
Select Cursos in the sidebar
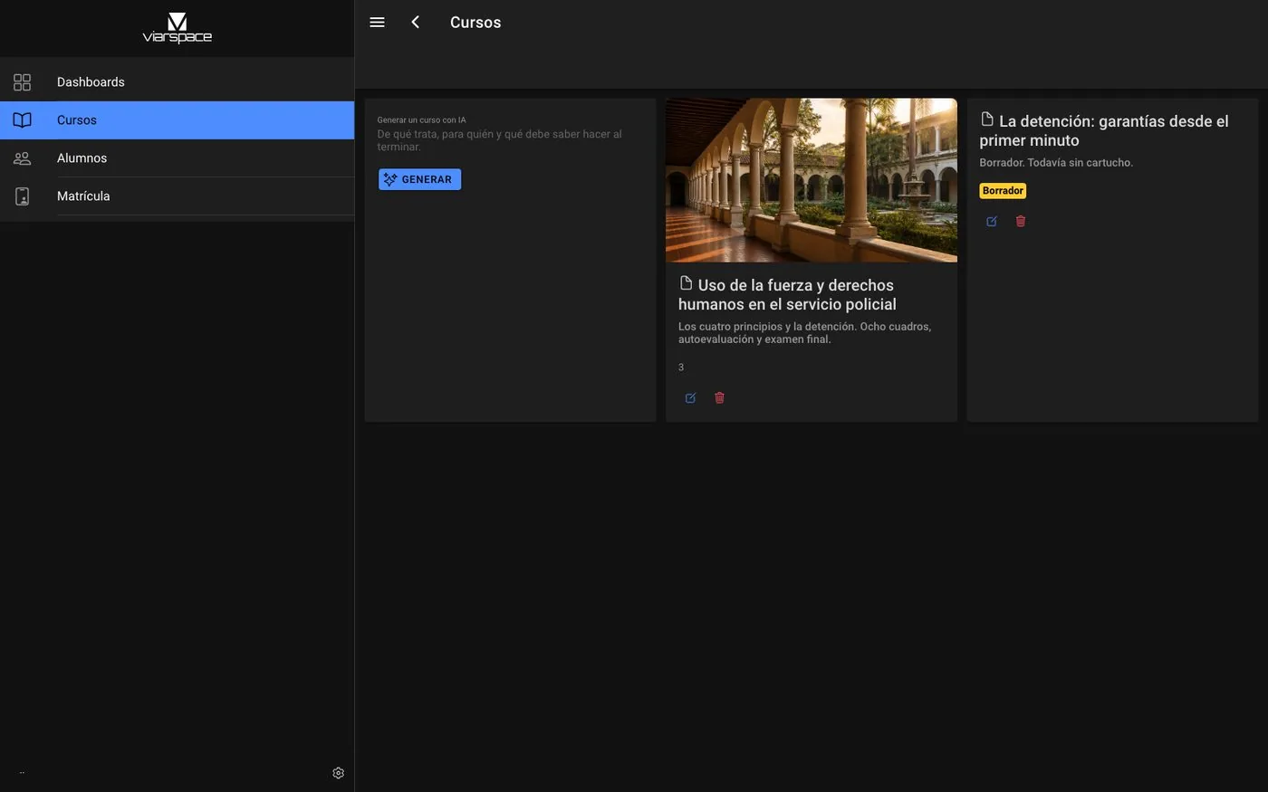178,120
